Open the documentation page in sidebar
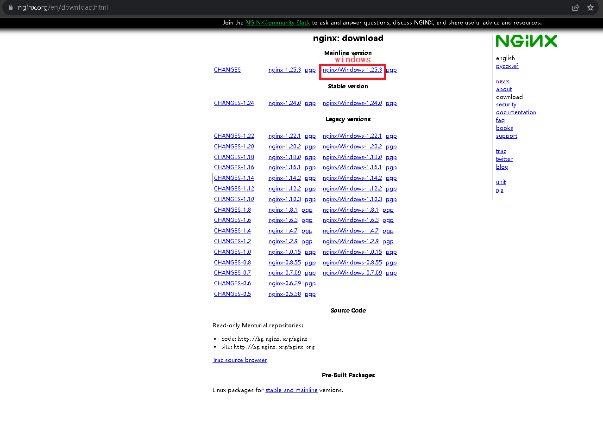The image size is (603, 423). coord(516,112)
